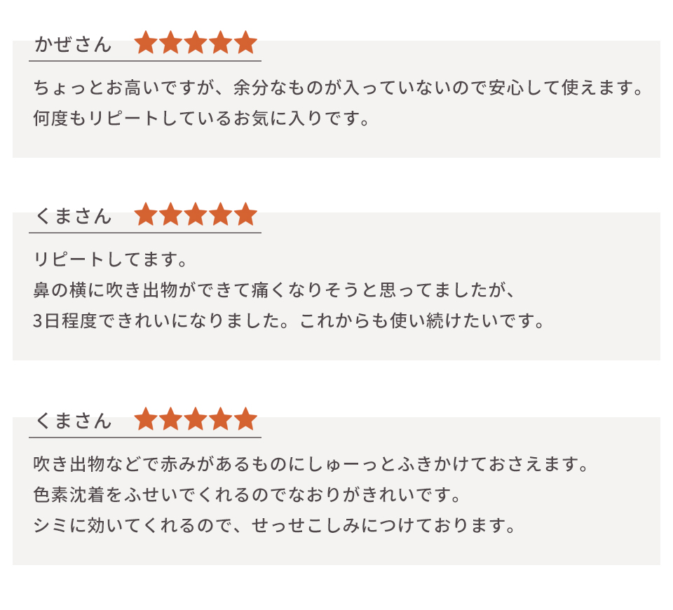The image size is (673, 610).
Task: Click the first star in かぜさん's rating
Action: coord(145,43)
